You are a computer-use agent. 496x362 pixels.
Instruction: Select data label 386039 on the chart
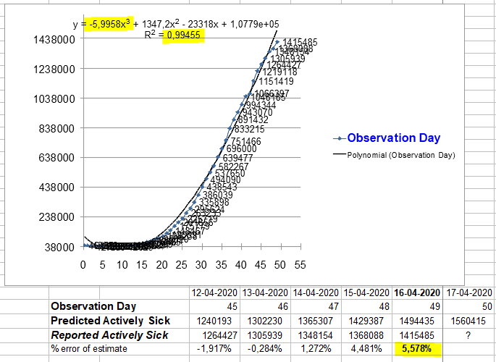coord(218,195)
